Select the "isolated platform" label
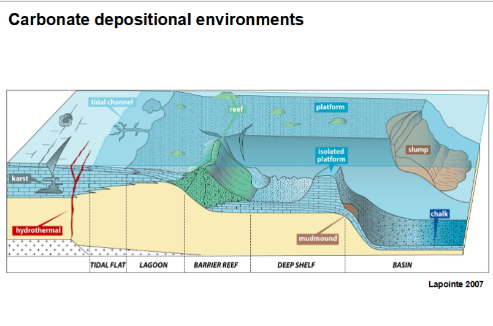The width and height of the screenshot is (493, 326). 331,155
